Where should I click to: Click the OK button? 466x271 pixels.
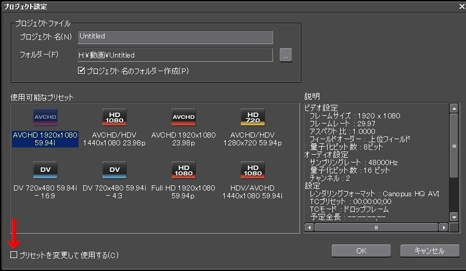click(361, 251)
